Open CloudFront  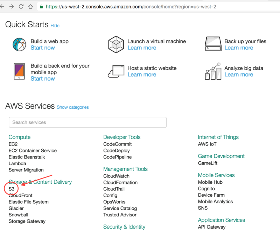(21, 196)
